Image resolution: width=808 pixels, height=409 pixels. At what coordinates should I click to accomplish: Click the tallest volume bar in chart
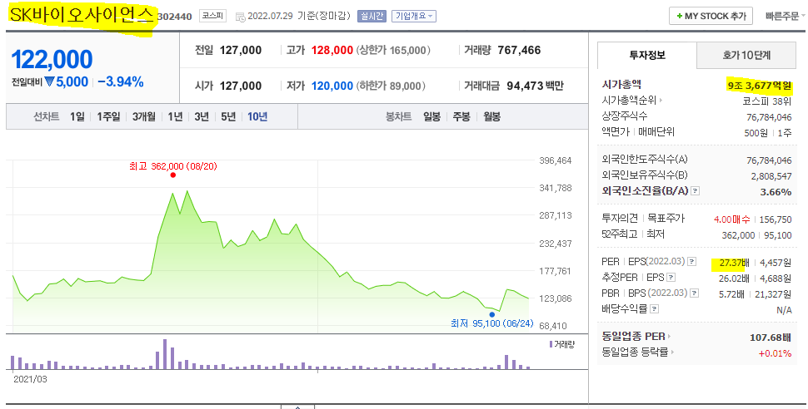point(165,354)
